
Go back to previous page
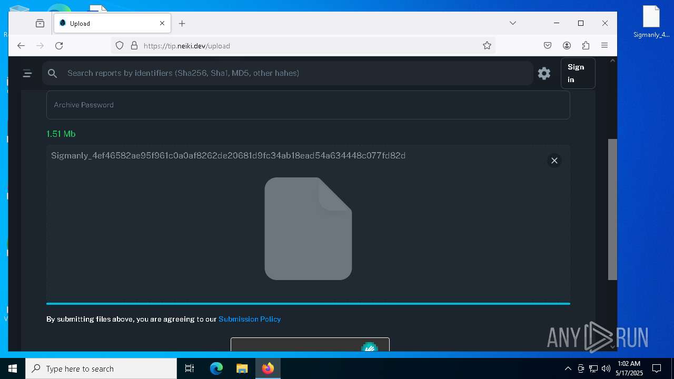tap(21, 46)
